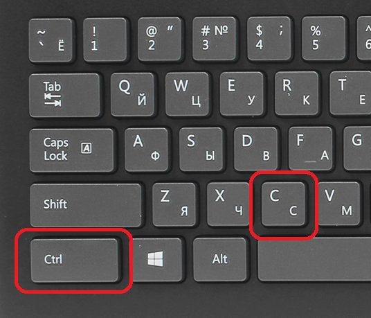The height and width of the screenshot is (318, 371).
Task: Select the Windows logo key
Action: [157, 260]
